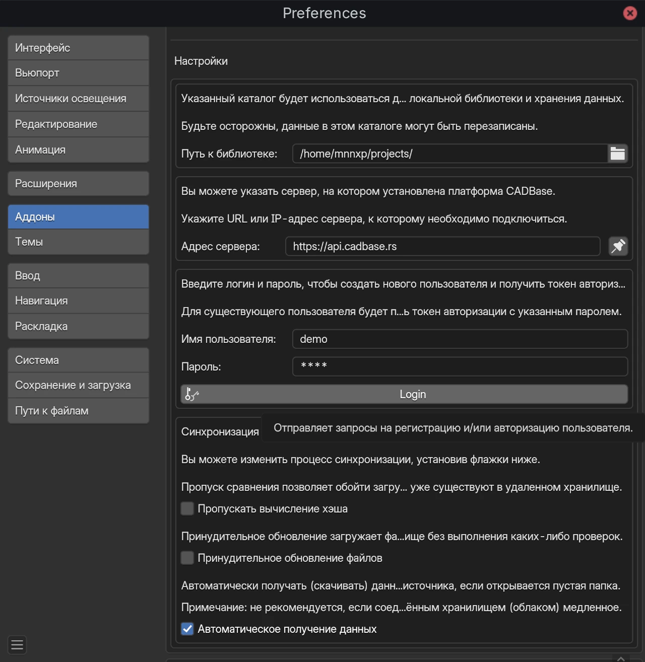Select the Вьюпорт section
This screenshot has width=645, height=662.
tap(78, 72)
